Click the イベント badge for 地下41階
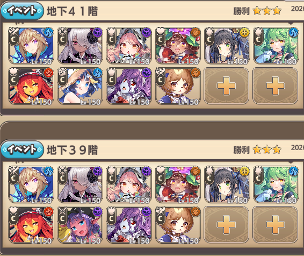304x256 pixels. [22, 11]
